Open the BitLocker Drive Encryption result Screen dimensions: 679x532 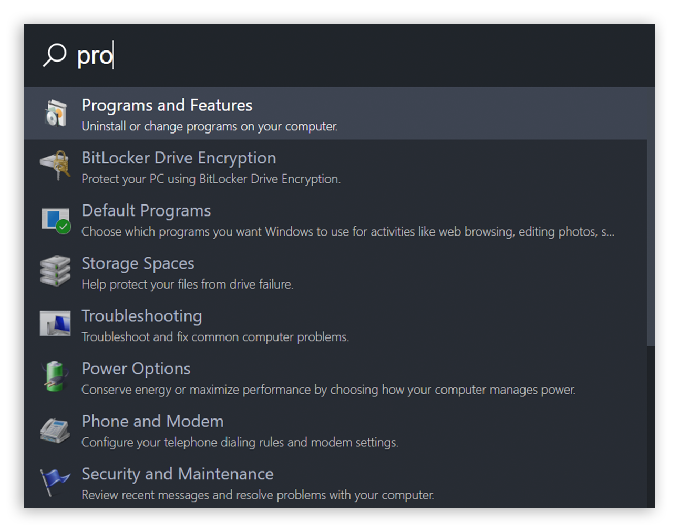tap(335, 166)
